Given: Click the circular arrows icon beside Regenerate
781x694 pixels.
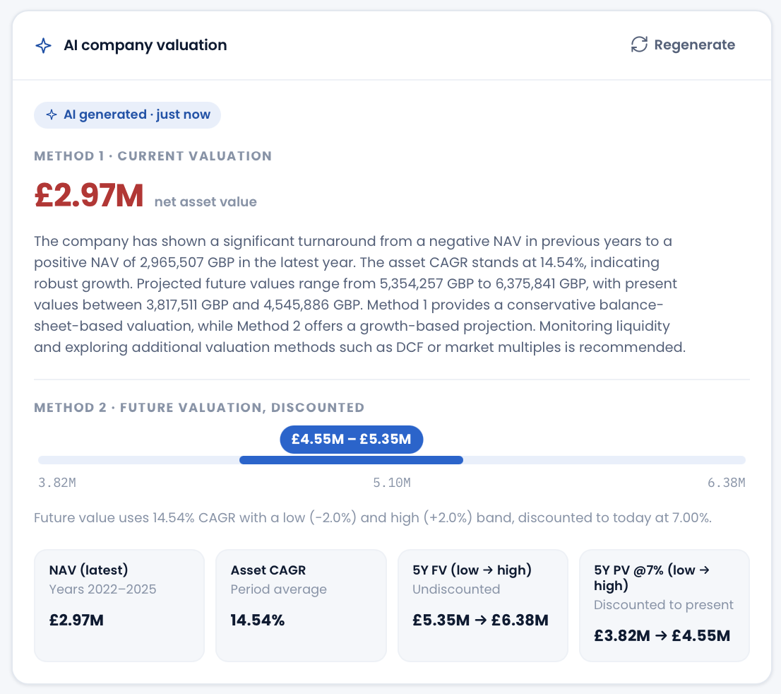Looking at the screenshot, I should (x=639, y=45).
